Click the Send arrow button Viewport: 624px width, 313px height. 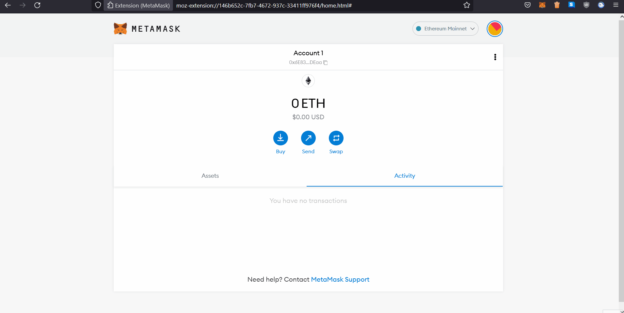[x=308, y=138]
